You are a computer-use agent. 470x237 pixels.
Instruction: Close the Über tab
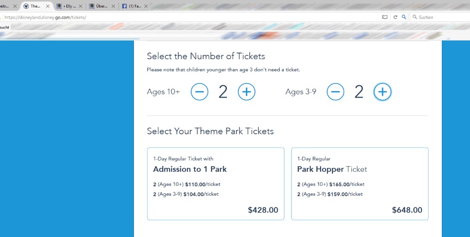tap(113, 7)
